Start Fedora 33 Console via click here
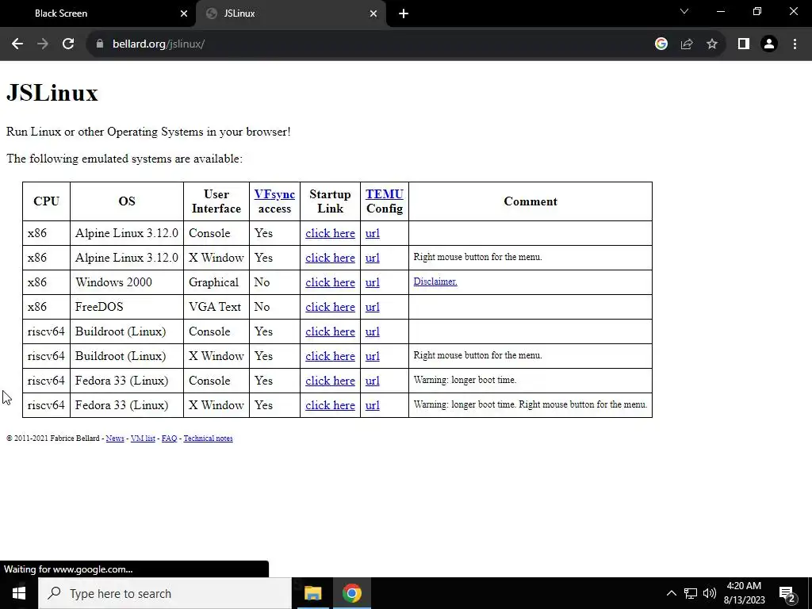This screenshot has width=812, height=609. tap(330, 381)
